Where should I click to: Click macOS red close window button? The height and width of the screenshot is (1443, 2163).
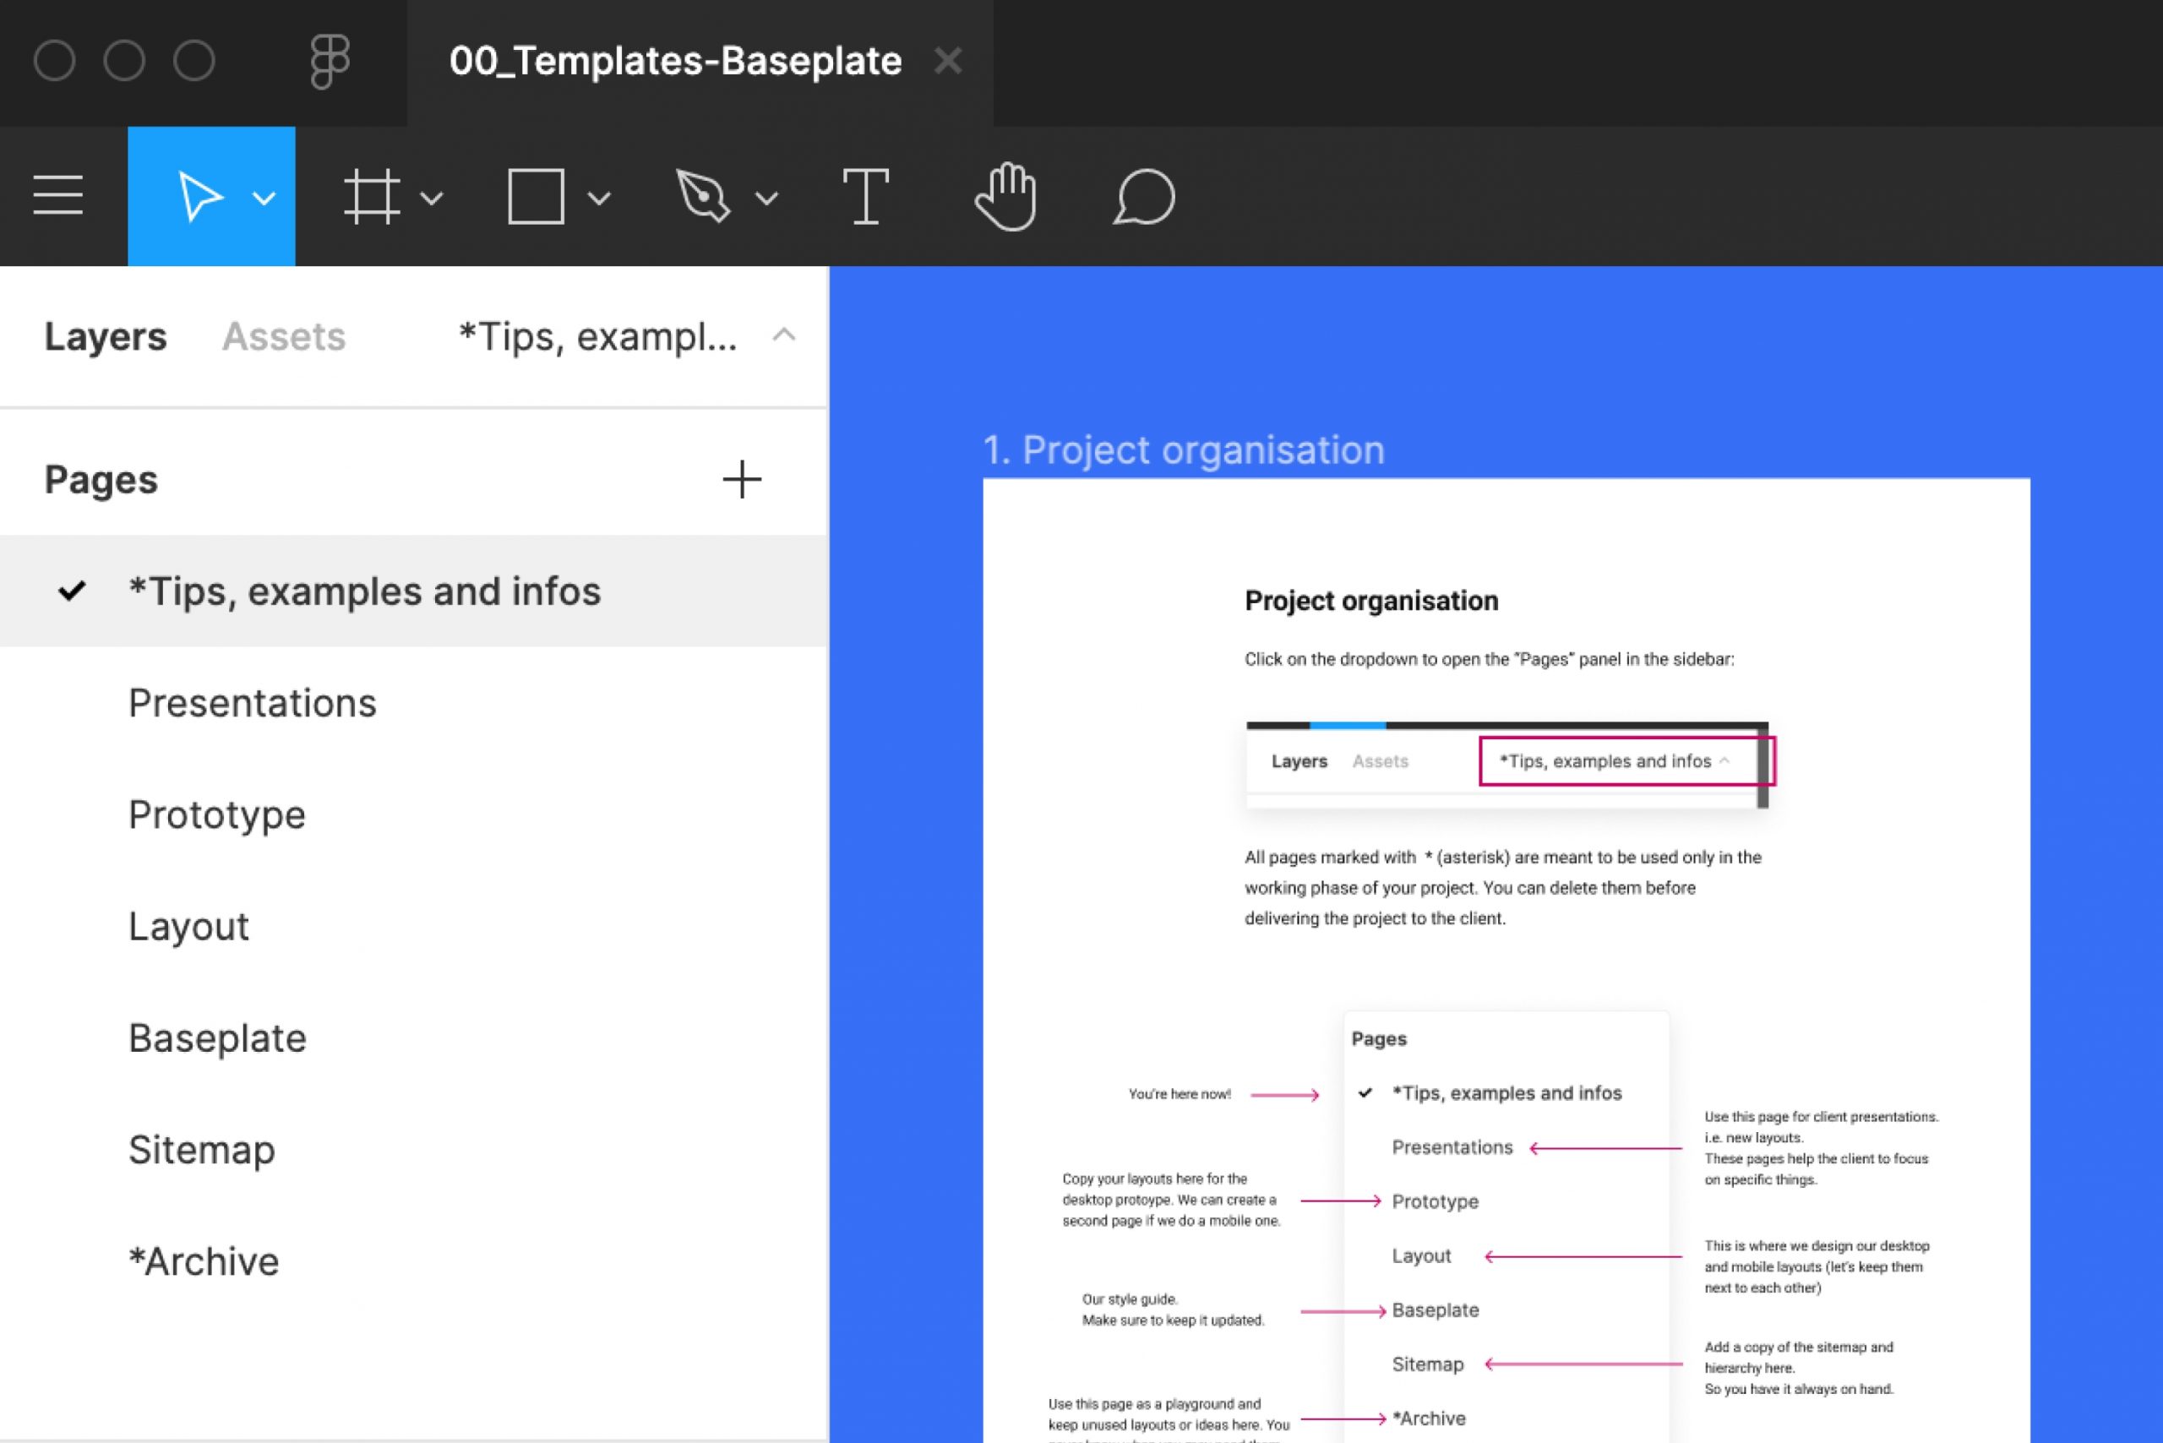(x=54, y=62)
